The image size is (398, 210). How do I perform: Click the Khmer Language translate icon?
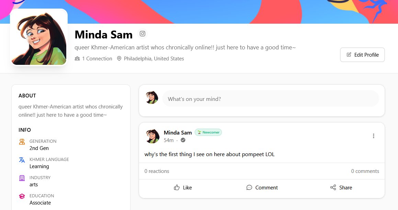coord(22,160)
